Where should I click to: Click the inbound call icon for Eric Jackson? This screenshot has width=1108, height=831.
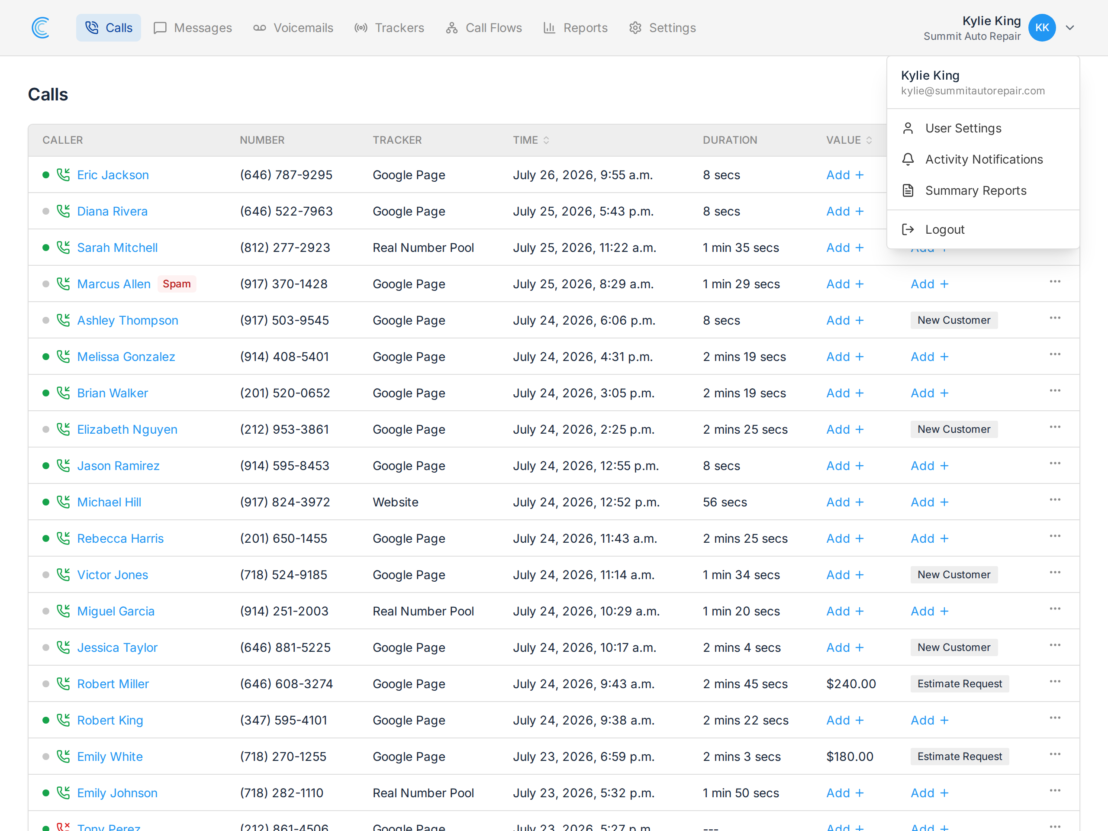[x=63, y=175]
